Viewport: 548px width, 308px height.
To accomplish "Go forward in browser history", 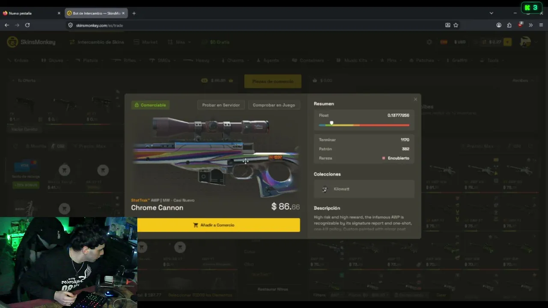I will [x=17, y=25].
